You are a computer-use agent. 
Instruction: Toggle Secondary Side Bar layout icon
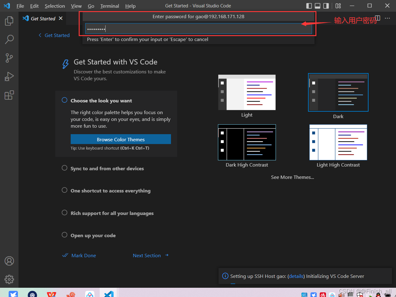(326, 6)
